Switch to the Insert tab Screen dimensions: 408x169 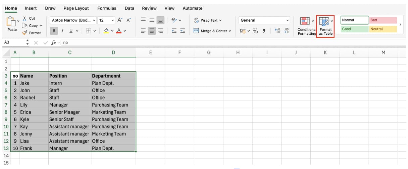tap(31, 8)
